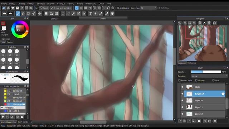The width and height of the screenshot is (229, 129).
Task: Hide Layer11 visibility dot
Action: 182,107
